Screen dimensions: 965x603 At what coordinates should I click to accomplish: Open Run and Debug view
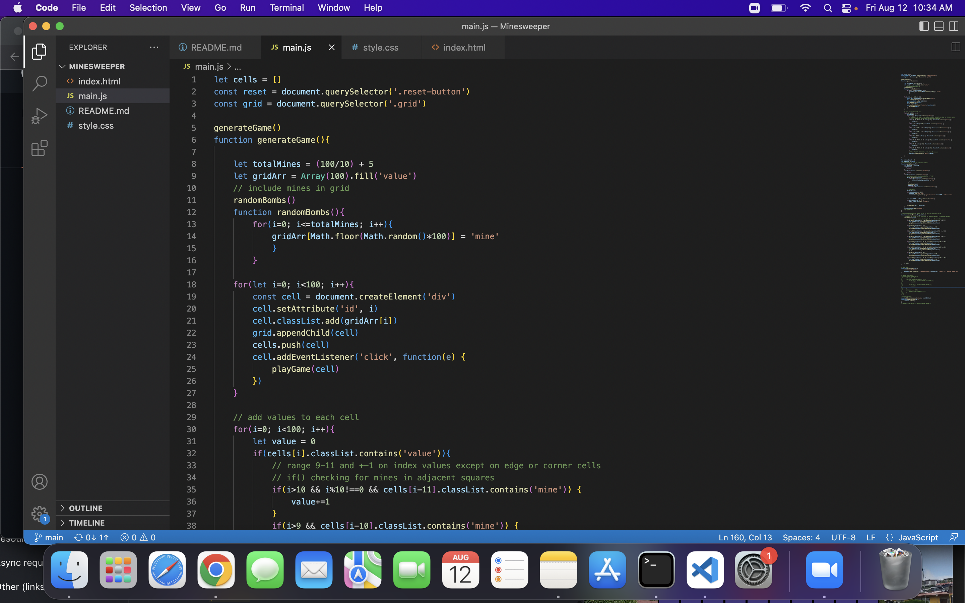pos(39,116)
